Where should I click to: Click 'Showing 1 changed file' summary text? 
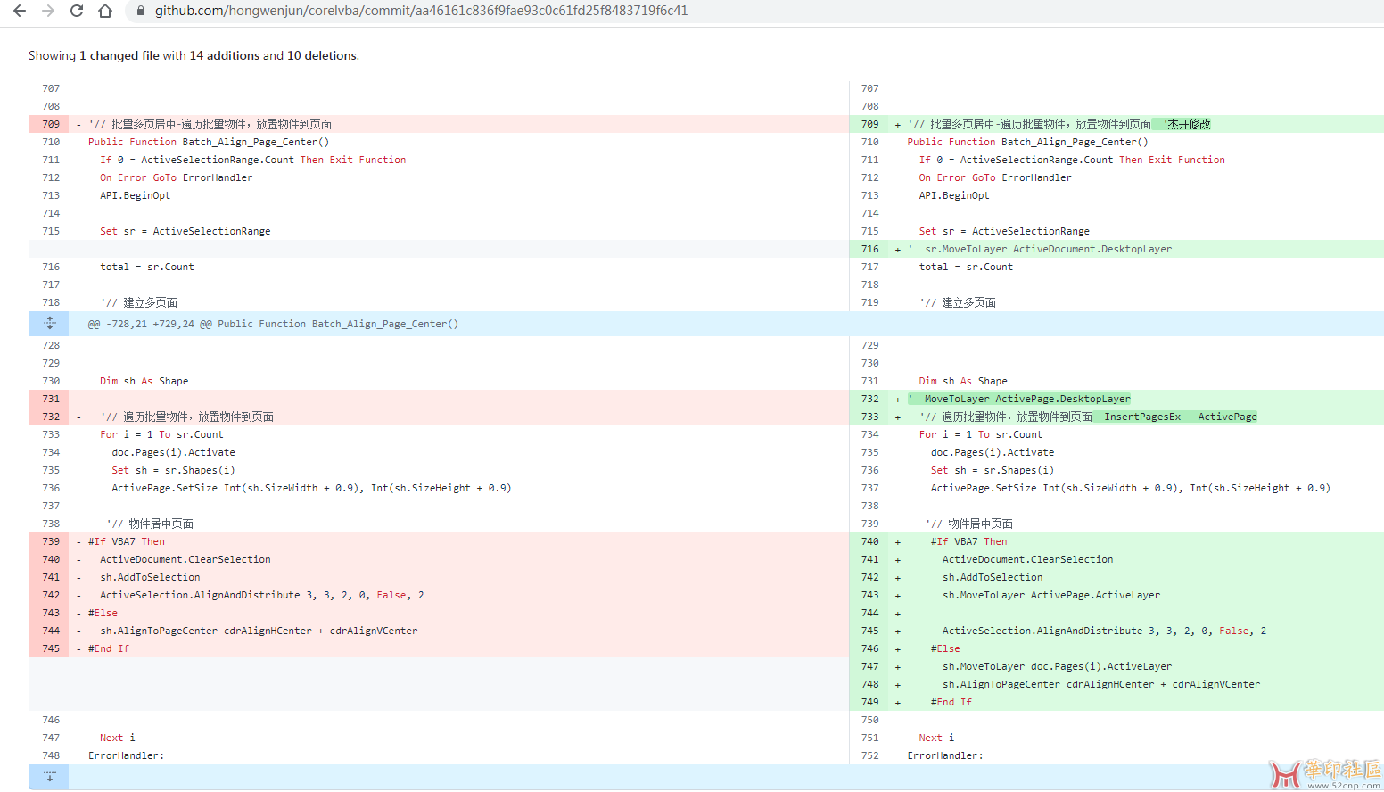[194, 55]
